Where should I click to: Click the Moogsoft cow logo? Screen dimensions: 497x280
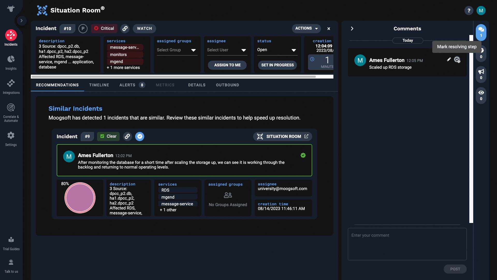tap(11, 9)
